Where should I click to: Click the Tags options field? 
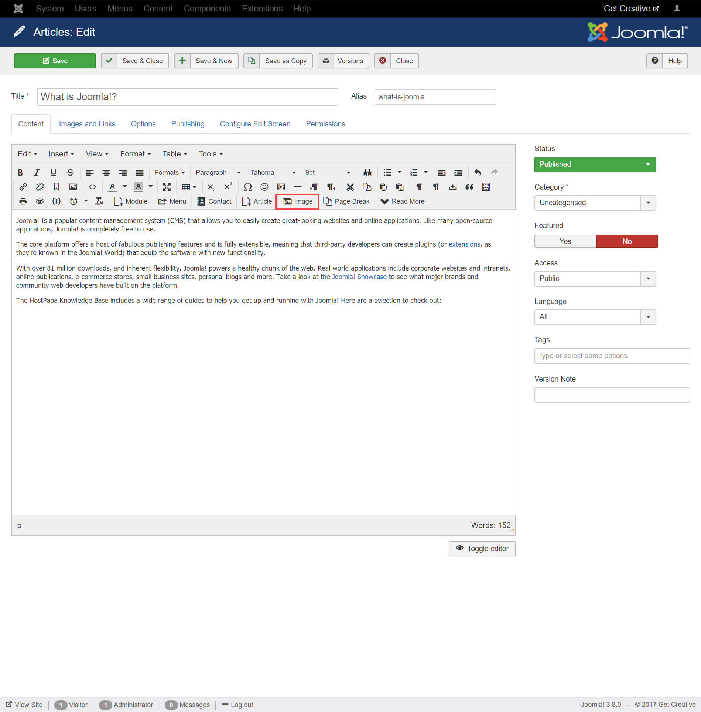click(x=612, y=356)
